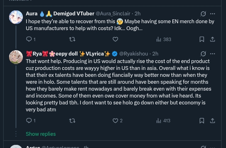Bookmark Rya's reply
The height and width of the screenshot is (148, 226).
point(202,121)
